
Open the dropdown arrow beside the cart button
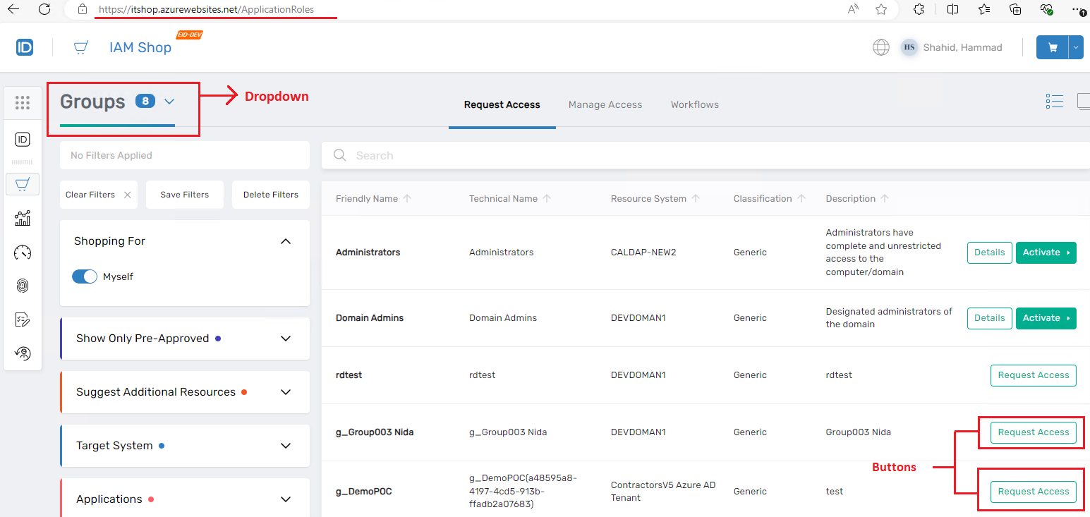click(1076, 47)
